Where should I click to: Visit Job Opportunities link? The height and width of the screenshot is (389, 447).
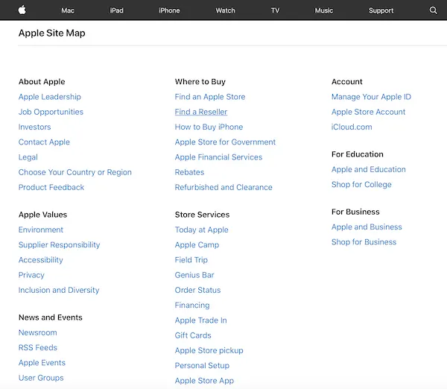point(51,112)
